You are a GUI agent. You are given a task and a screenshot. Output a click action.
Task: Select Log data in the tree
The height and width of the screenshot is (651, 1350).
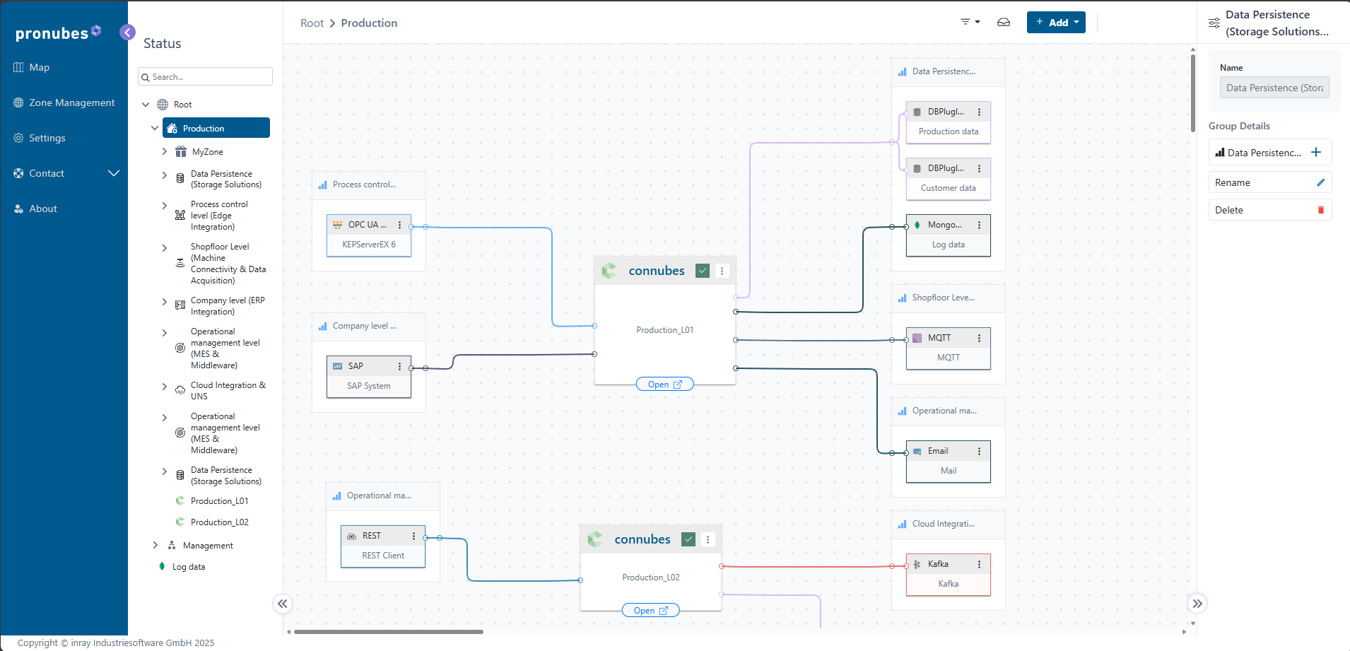tap(188, 567)
